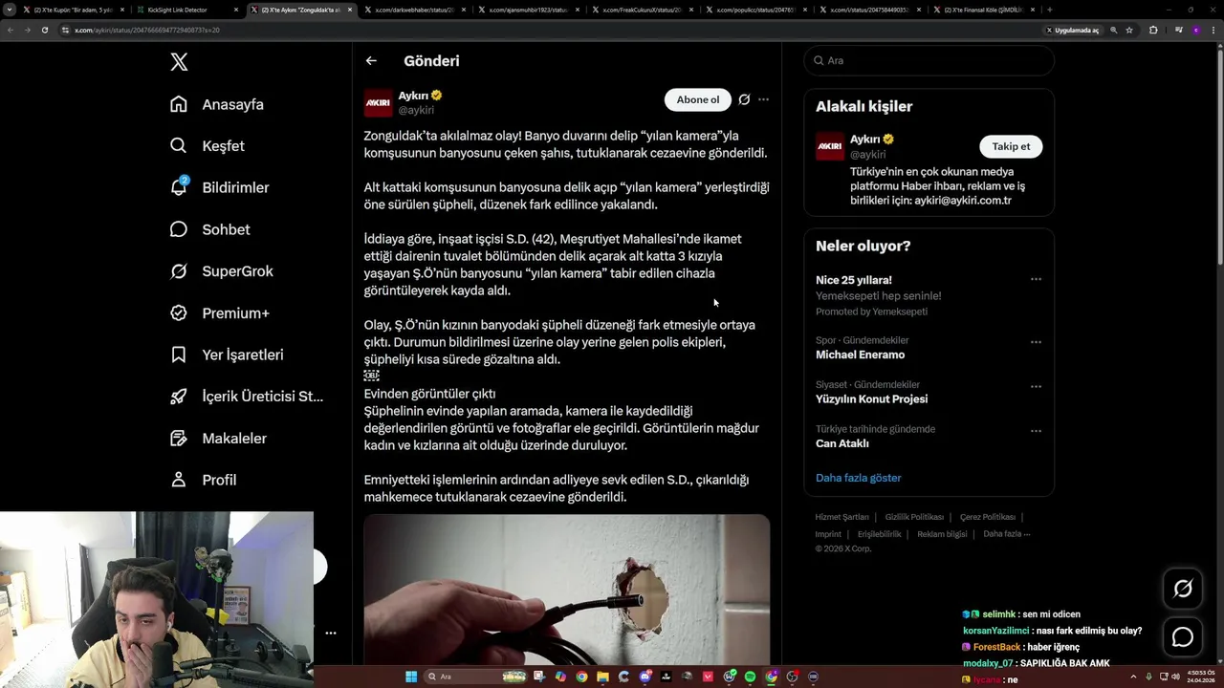The height and width of the screenshot is (688, 1224).
Task: Click the three dots on webcam overlay
Action: [x=331, y=633]
